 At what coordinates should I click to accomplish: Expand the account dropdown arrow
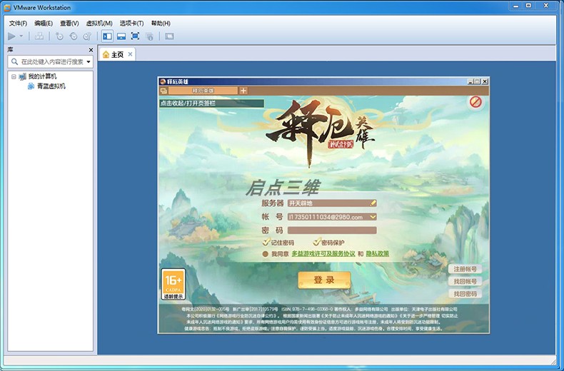373,217
